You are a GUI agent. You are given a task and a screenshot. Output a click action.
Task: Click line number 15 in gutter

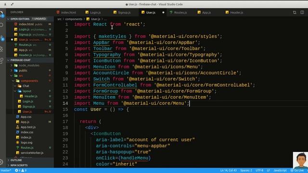(65, 110)
